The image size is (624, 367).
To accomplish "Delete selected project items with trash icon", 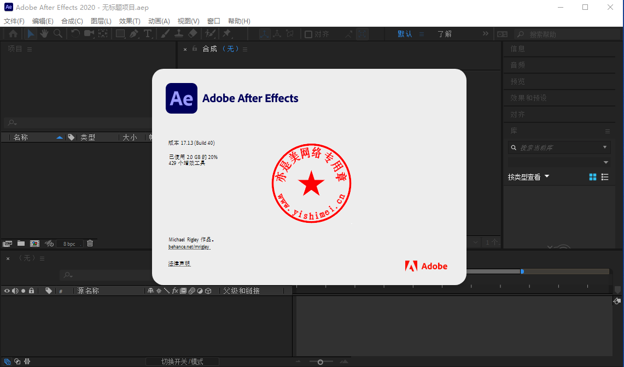I will point(90,244).
